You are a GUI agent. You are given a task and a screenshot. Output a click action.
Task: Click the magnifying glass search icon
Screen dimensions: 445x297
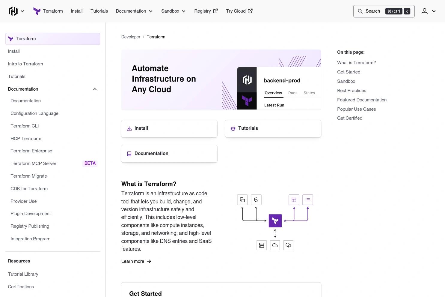coord(360,11)
